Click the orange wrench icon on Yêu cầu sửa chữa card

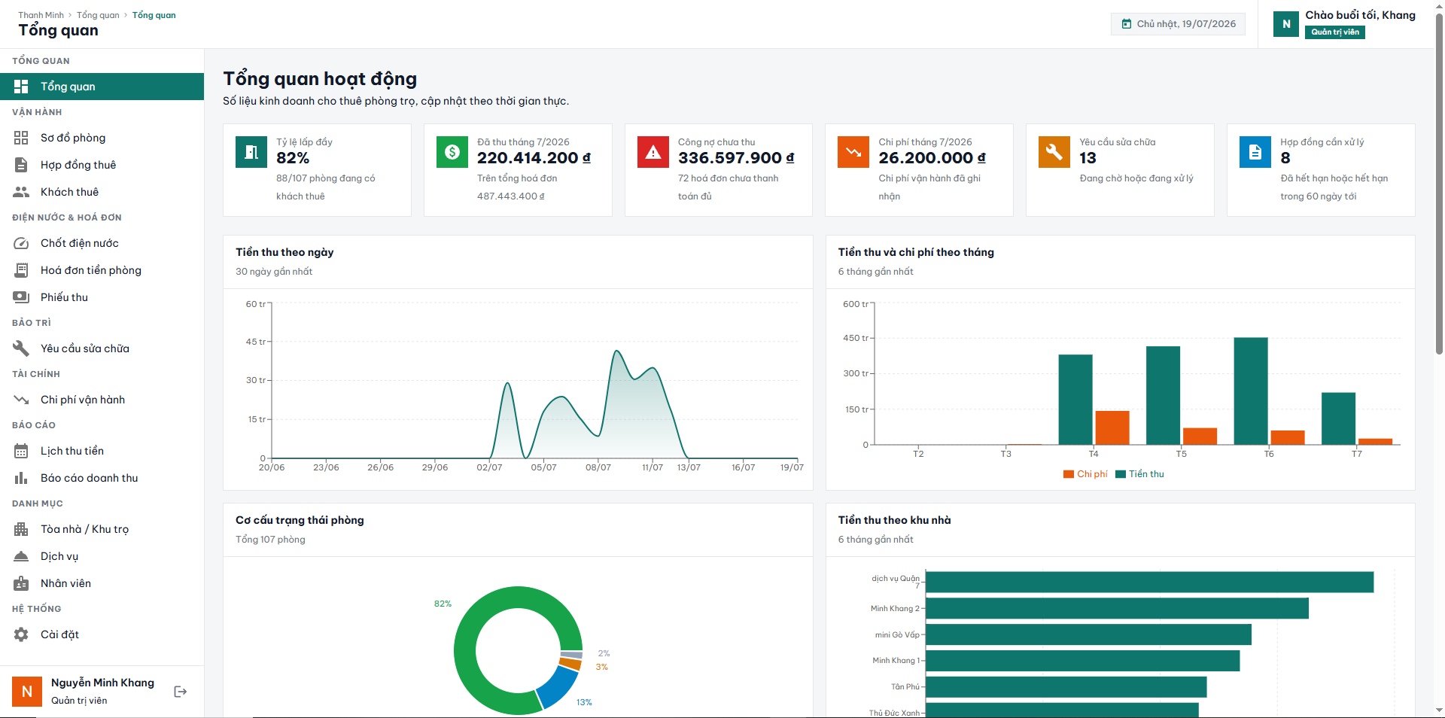tap(1054, 152)
